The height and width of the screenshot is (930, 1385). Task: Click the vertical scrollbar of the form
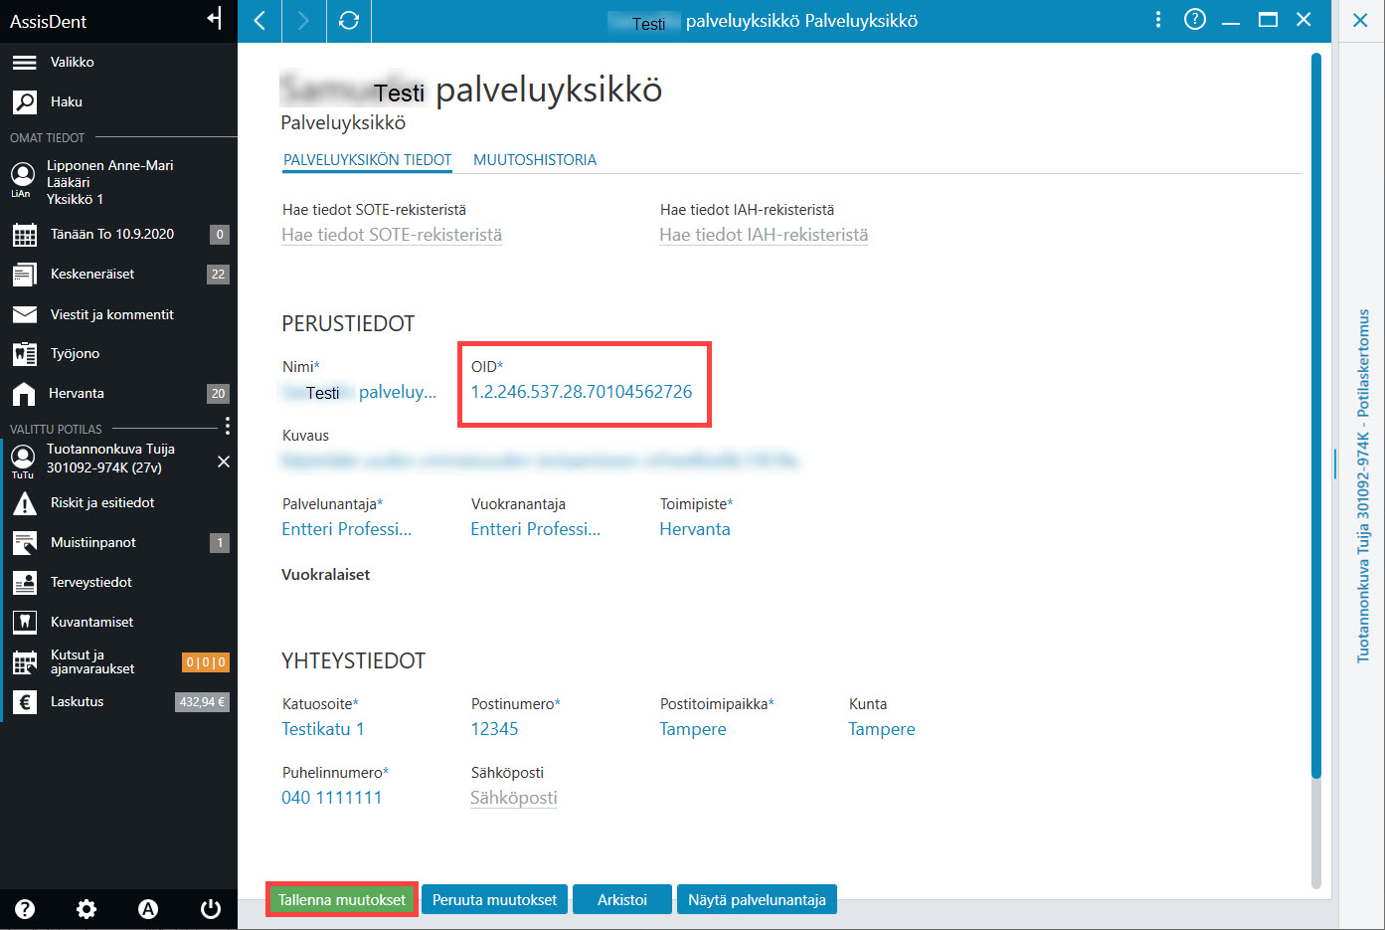coord(1316,418)
